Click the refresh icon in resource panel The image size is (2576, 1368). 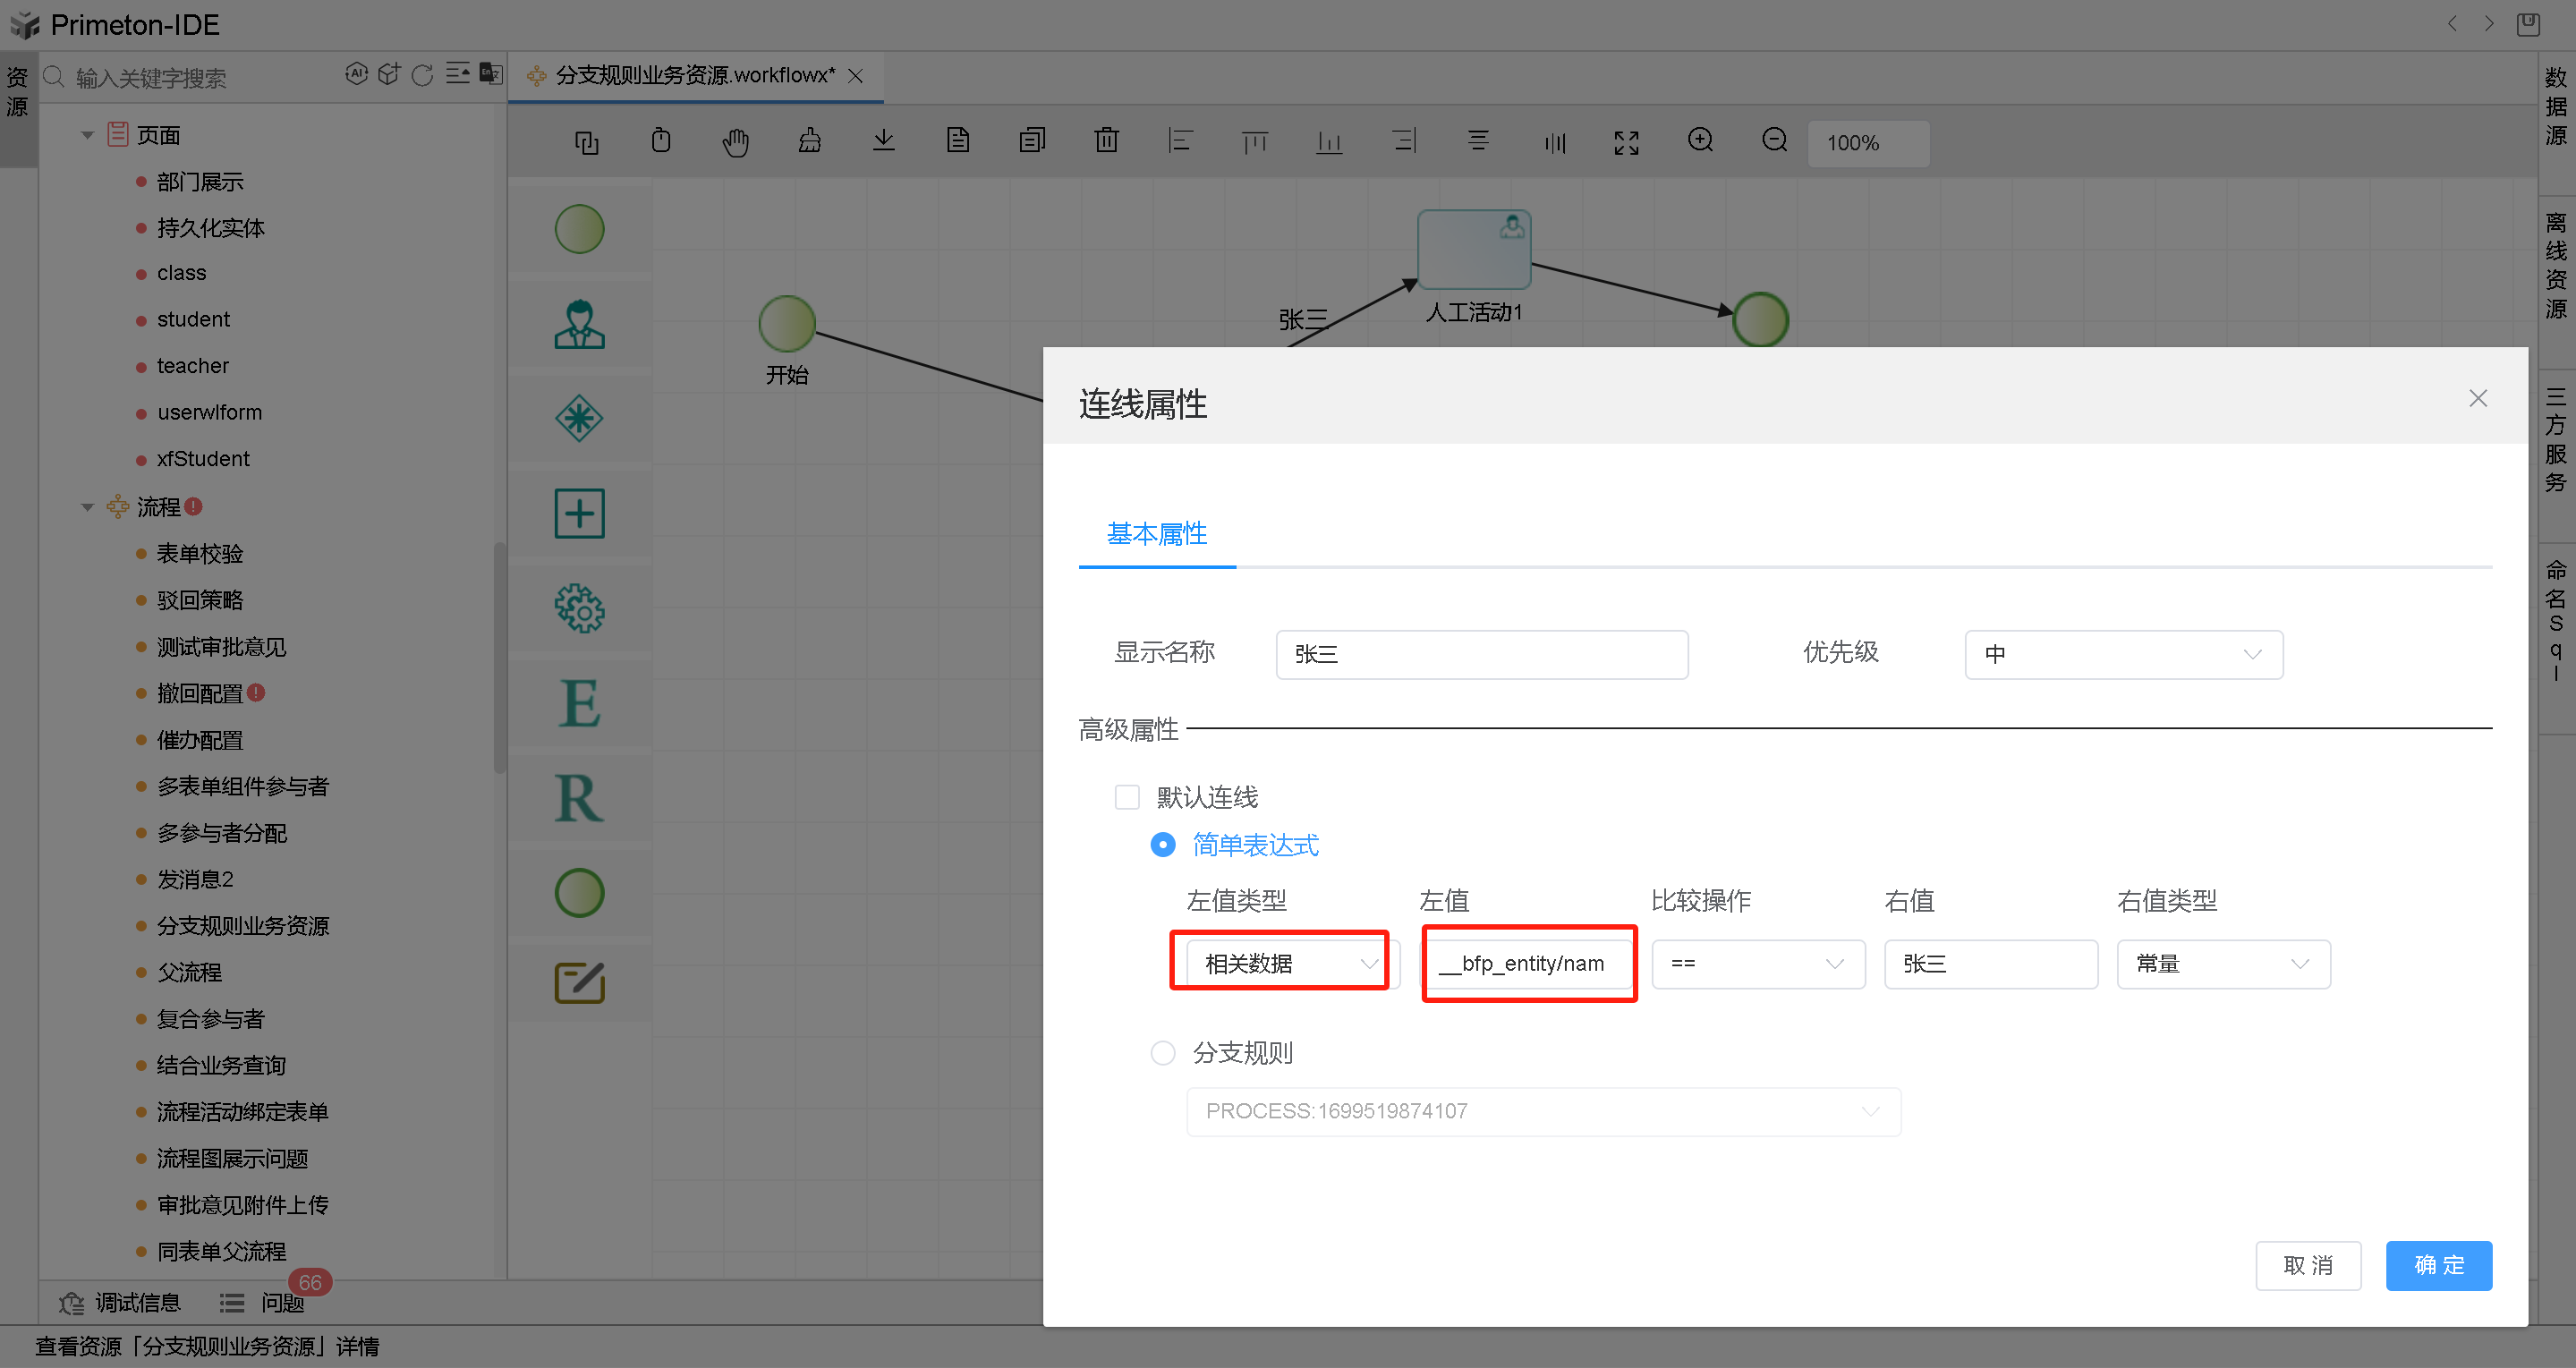coord(423,75)
